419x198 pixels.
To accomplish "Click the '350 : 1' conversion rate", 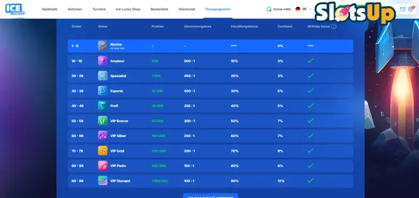I will [190, 106].
